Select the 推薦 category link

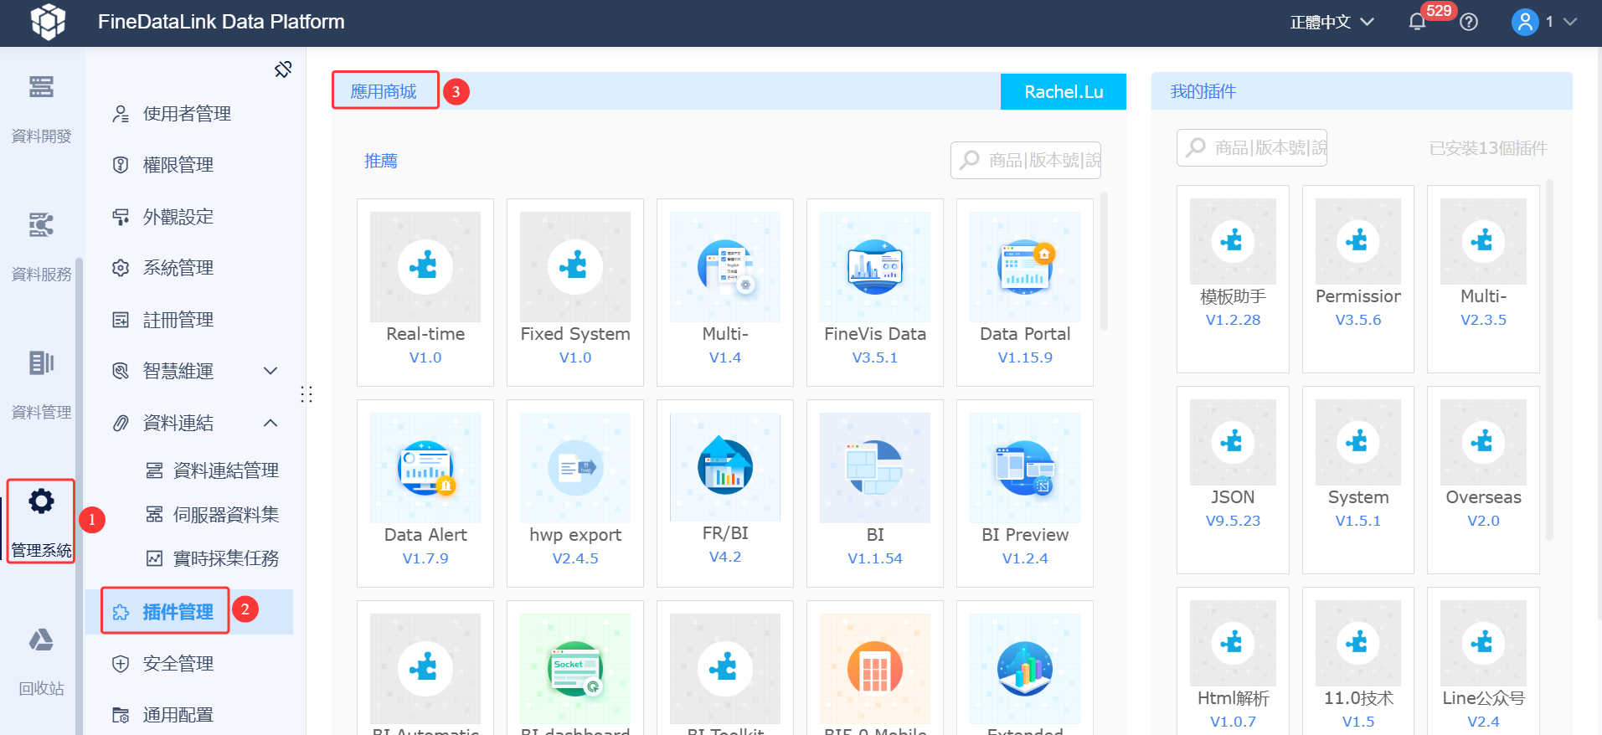pos(381,161)
